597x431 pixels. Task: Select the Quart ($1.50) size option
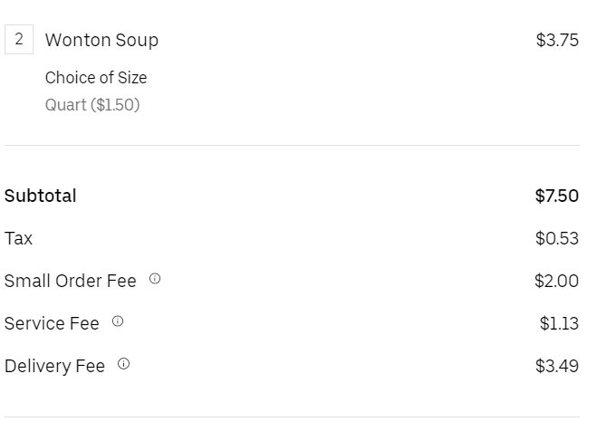[x=92, y=105]
